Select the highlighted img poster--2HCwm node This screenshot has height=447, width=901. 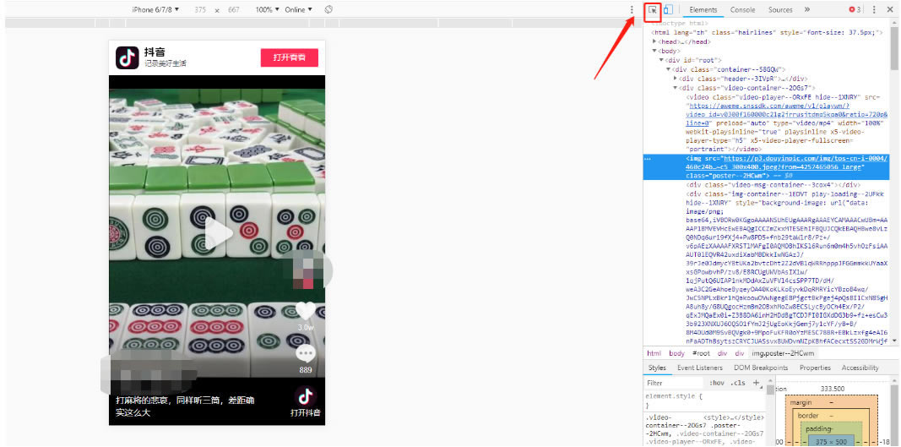click(x=767, y=166)
